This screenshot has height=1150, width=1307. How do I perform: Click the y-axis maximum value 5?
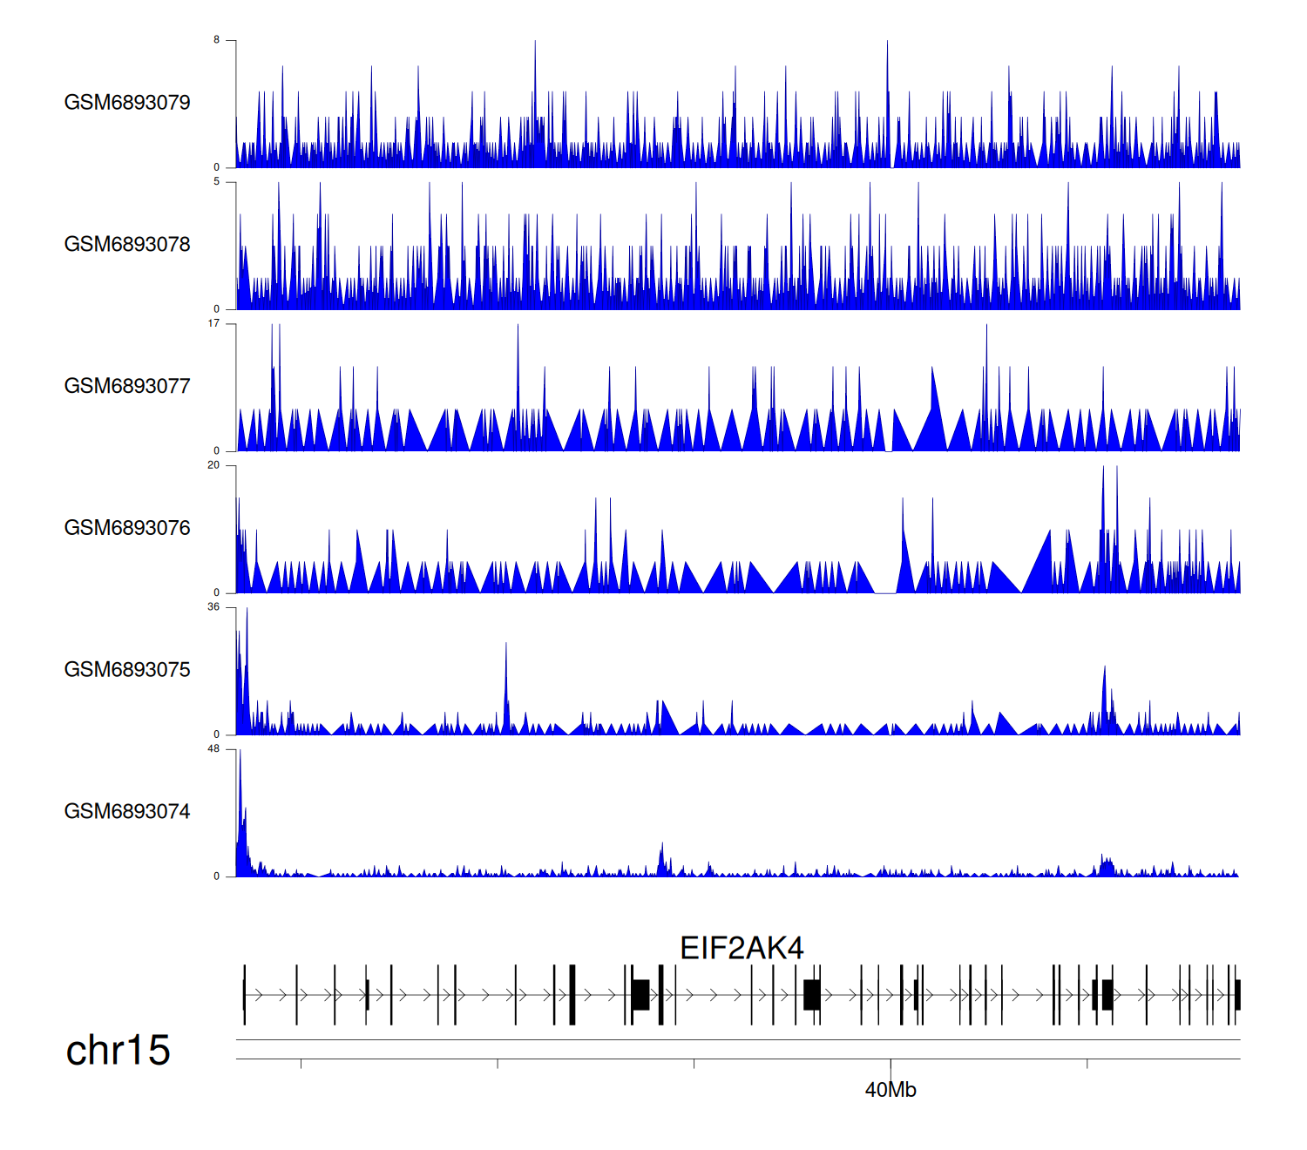217,182
